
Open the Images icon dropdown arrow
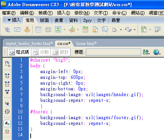click(x=64, y=30)
